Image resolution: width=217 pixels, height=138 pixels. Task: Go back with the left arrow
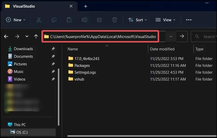(x=6, y=36)
